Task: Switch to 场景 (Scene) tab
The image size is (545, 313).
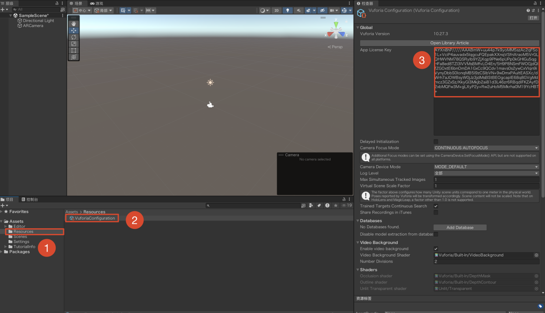Action: 76,3
